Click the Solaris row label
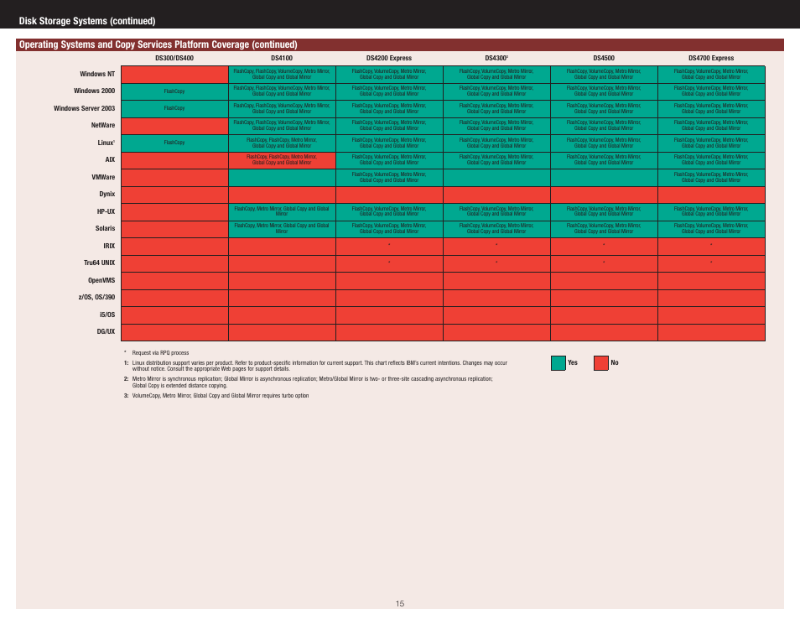This screenshot has width=800, height=619. point(105,228)
